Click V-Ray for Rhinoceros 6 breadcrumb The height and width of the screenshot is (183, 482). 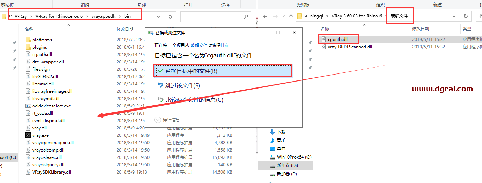(x=59, y=16)
